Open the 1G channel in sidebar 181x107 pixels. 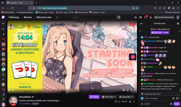point(3,39)
